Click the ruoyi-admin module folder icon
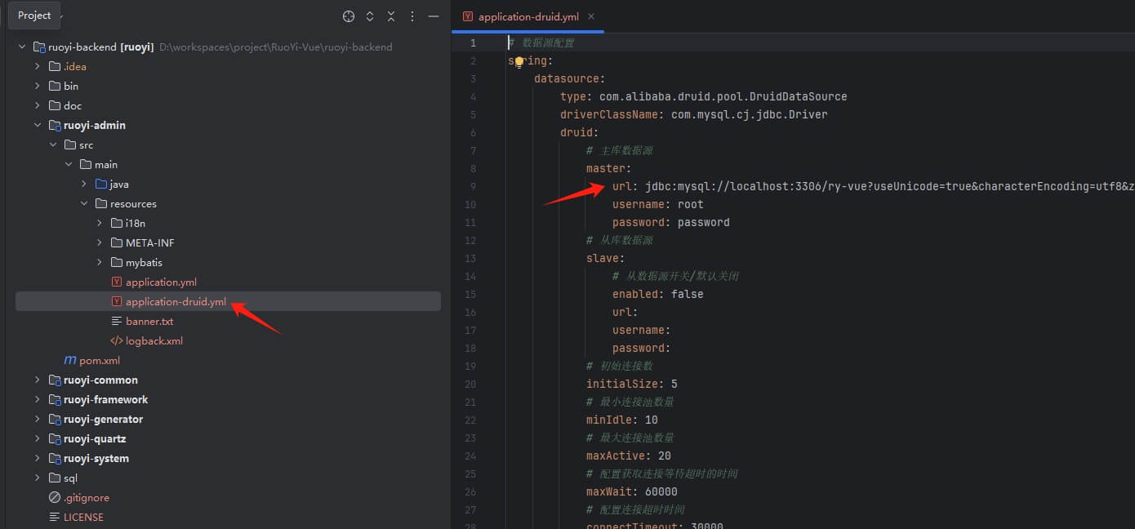The image size is (1135, 529). click(55, 126)
